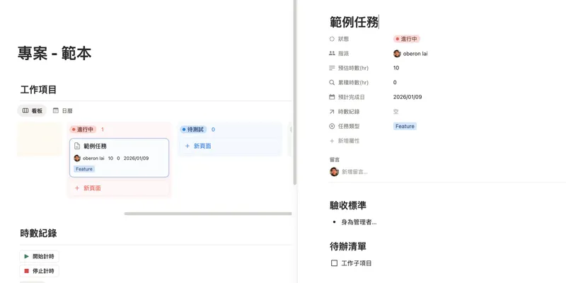Click the 待辦清單 heading
566x283 pixels.
(348, 246)
